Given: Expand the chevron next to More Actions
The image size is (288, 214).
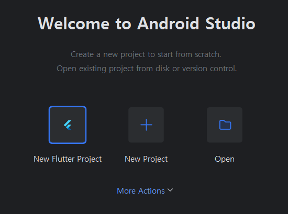Looking at the screenshot, I should (170, 190).
